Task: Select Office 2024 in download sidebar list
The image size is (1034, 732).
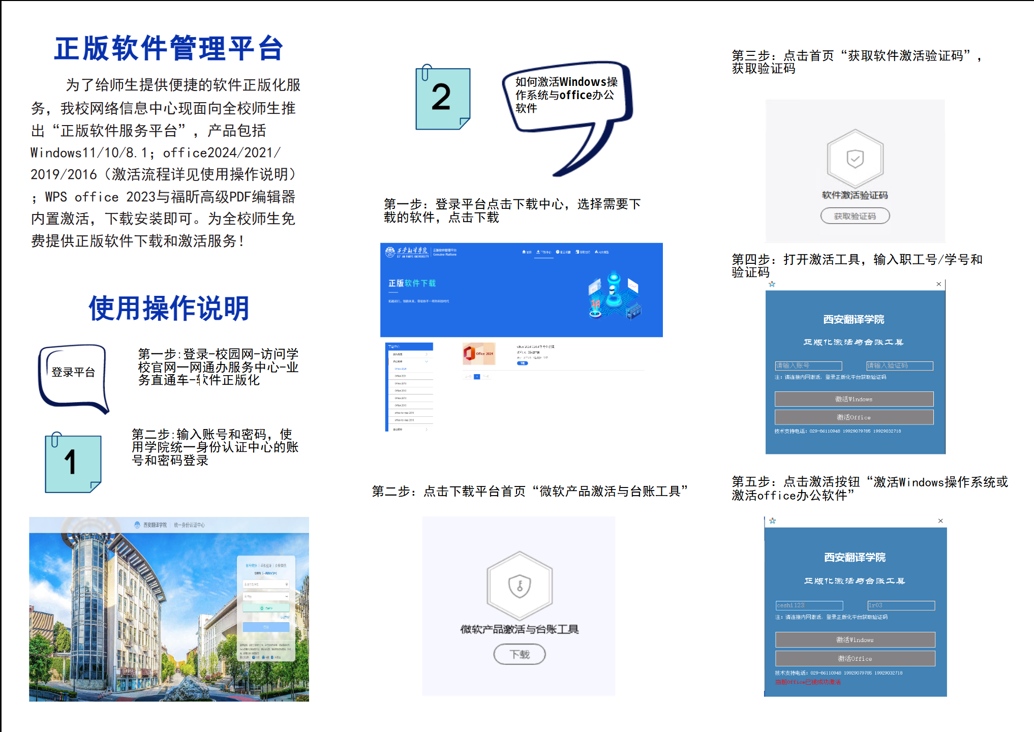Action: click(x=401, y=369)
